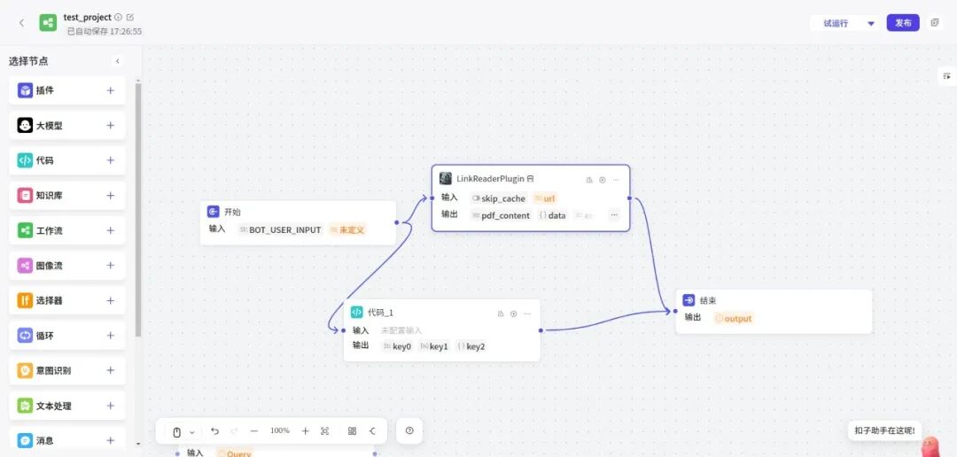Open LinkReaderPlugin header more options menu
This screenshot has width=957, height=457.
click(616, 180)
